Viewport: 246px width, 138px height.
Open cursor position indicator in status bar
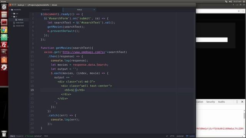[x=46, y=136]
